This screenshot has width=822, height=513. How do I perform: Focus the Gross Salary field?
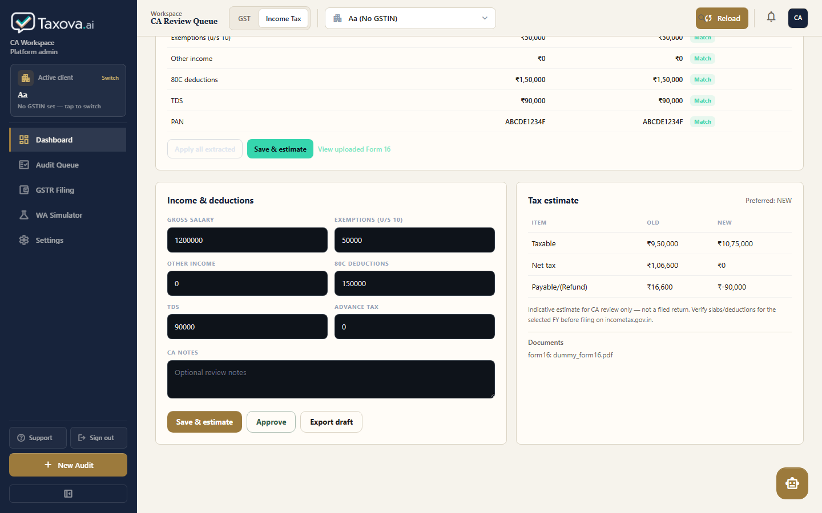(247, 240)
